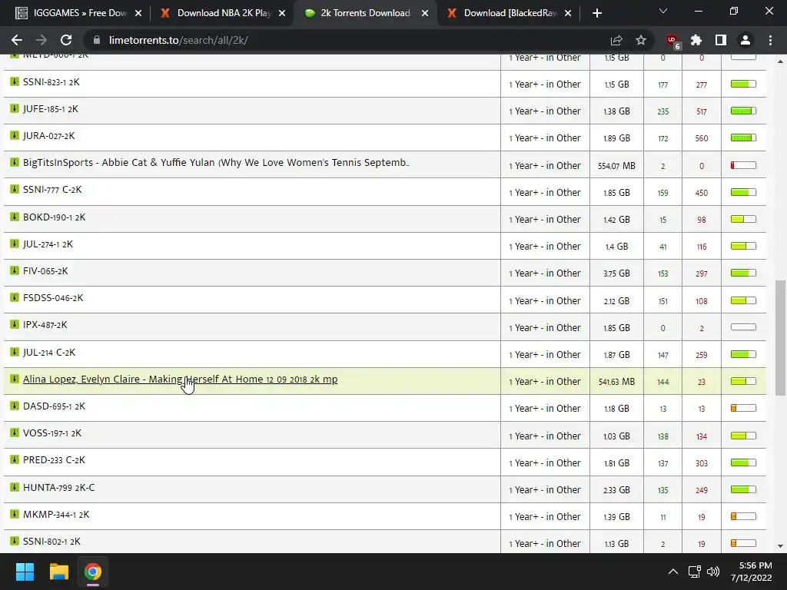This screenshot has width=787, height=590.
Task: Open the SSNI-777 C-2K torrent link
Action: coord(52,190)
